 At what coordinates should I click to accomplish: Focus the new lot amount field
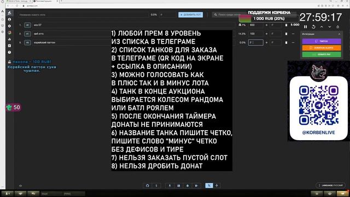pyautogui.click(x=168, y=15)
